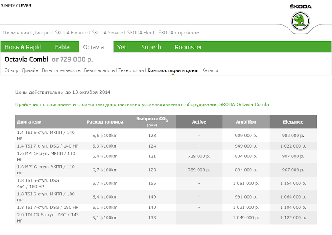Open the О компании link

pos(16,33)
